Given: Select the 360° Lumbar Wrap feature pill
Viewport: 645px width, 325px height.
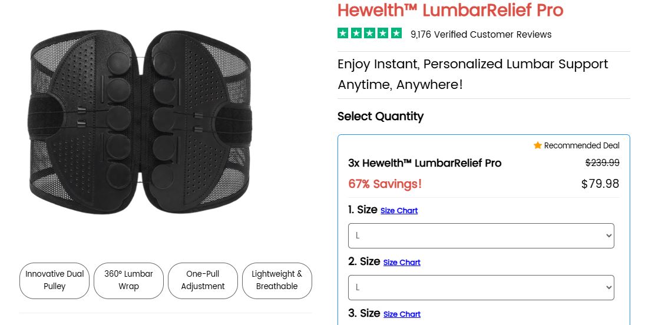Looking at the screenshot, I should click(x=128, y=280).
